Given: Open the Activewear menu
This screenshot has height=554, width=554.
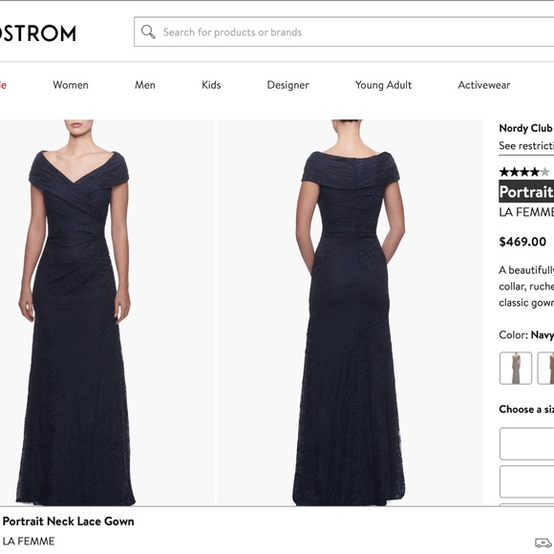Looking at the screenshot, I should (484, 85).
